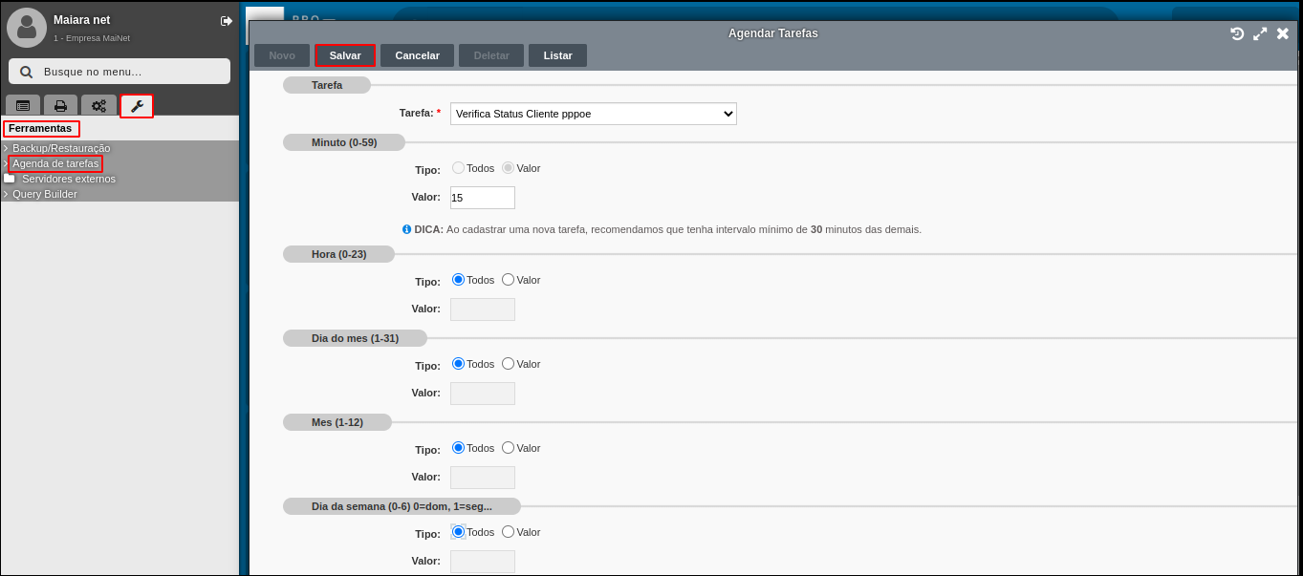The width and height of the screenshot is (1303, 576).
Task: Click the Minuto Valor input field
Action: coord(482,198)
